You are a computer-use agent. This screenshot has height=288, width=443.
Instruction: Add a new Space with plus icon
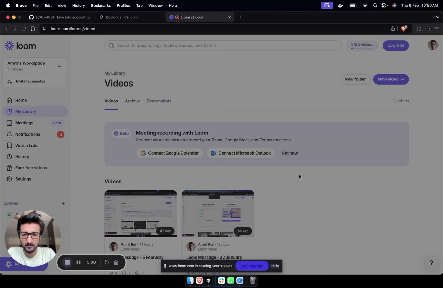(63, 203)
